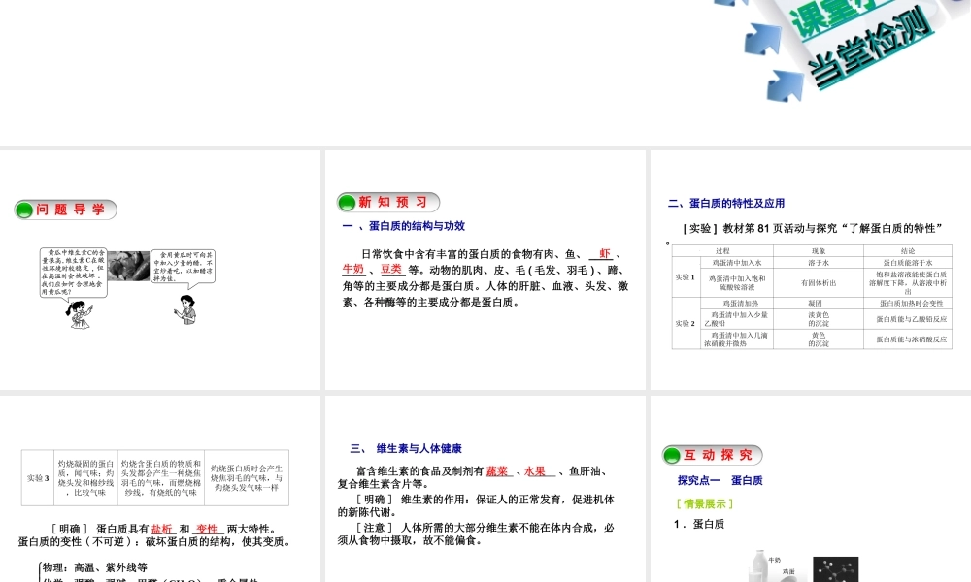
Task: Click heading 二、蛋白质的特性及应用
Action: pos(725,203)
